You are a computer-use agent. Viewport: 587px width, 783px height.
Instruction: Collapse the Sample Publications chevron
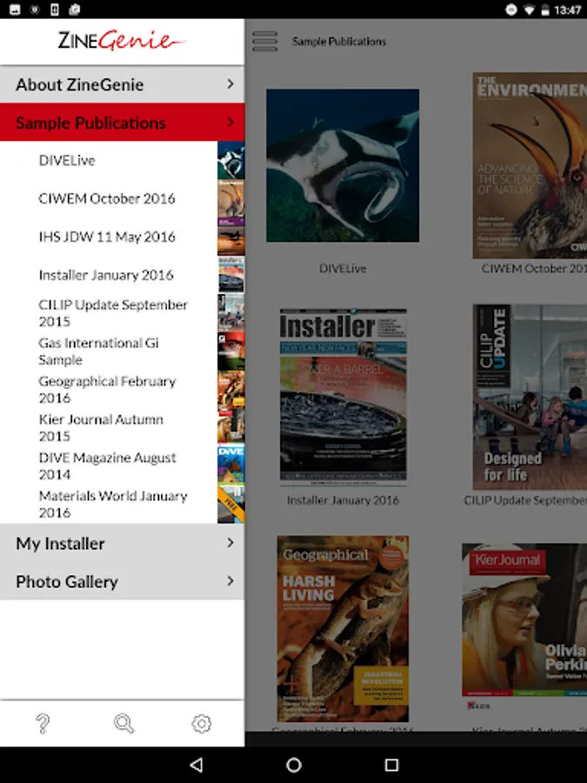point(230,122)
